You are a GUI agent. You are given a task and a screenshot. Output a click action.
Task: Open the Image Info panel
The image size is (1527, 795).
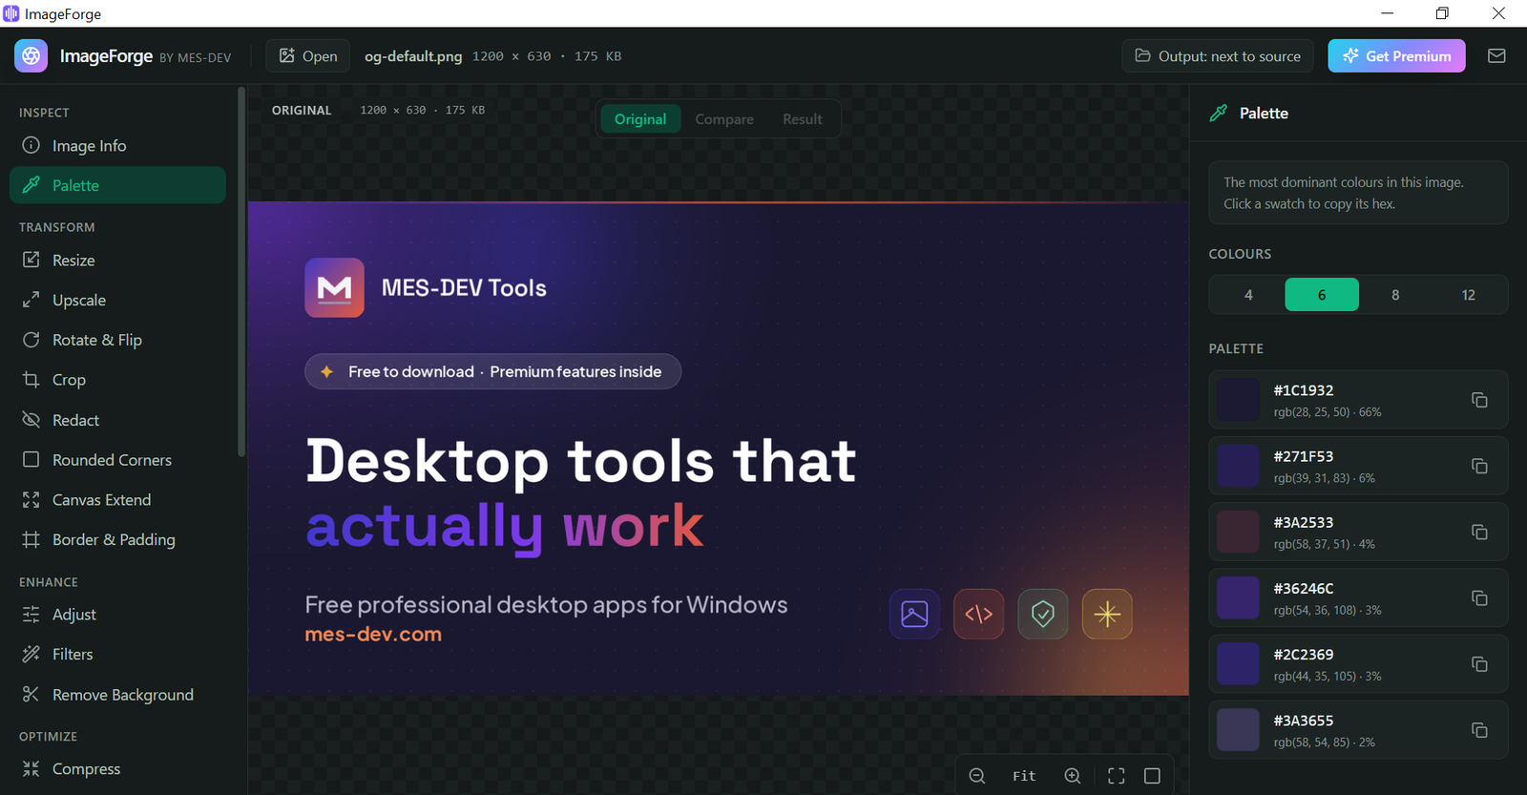point(117,146)
